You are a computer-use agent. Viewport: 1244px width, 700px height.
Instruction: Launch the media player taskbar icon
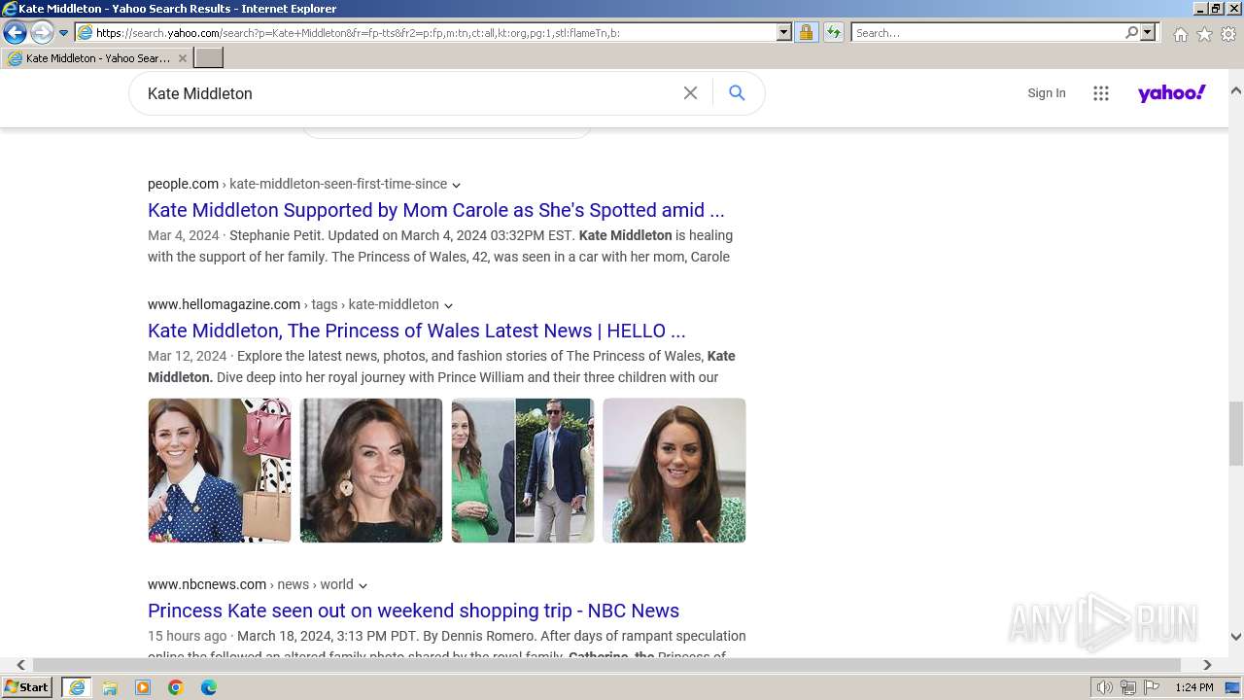coord(143,687)
